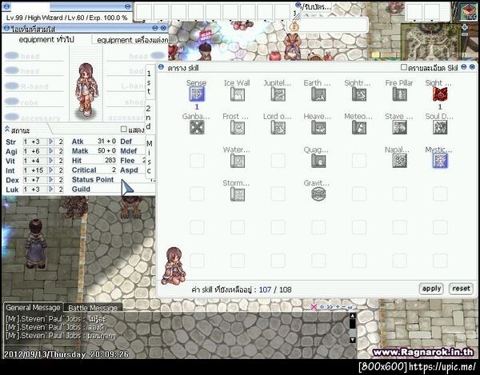This screenshot has width=480, height=375.
Task: Click chat scrollbar down arrow
Action: [x=352, y=340]
